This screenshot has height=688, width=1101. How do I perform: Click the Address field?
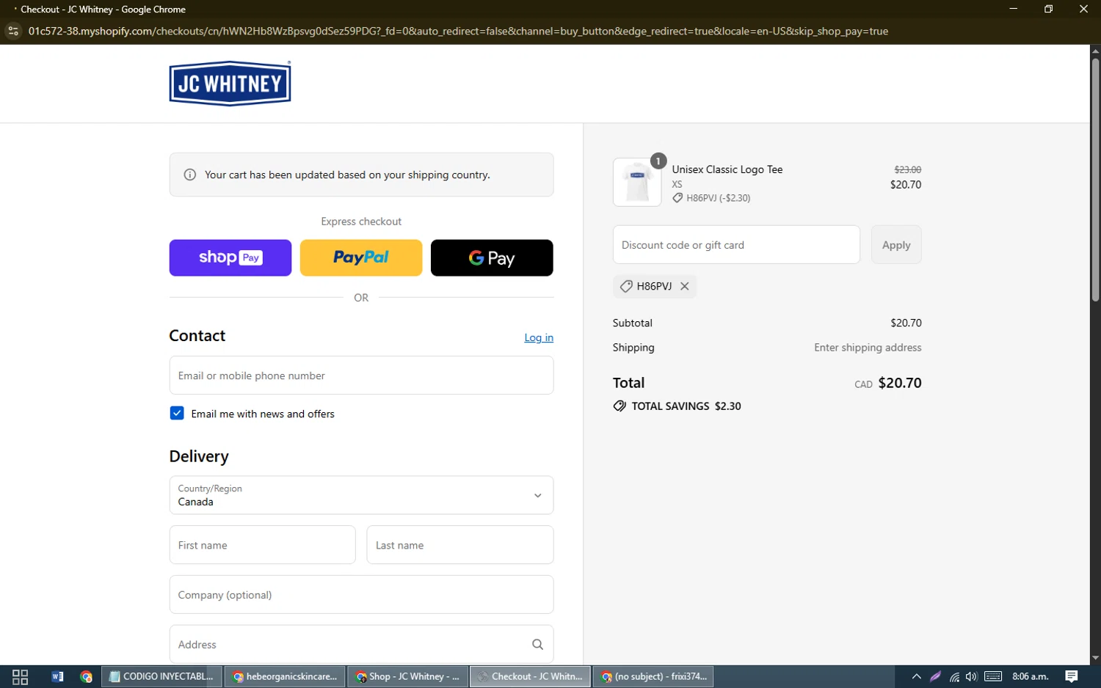(x=361, y=645)
